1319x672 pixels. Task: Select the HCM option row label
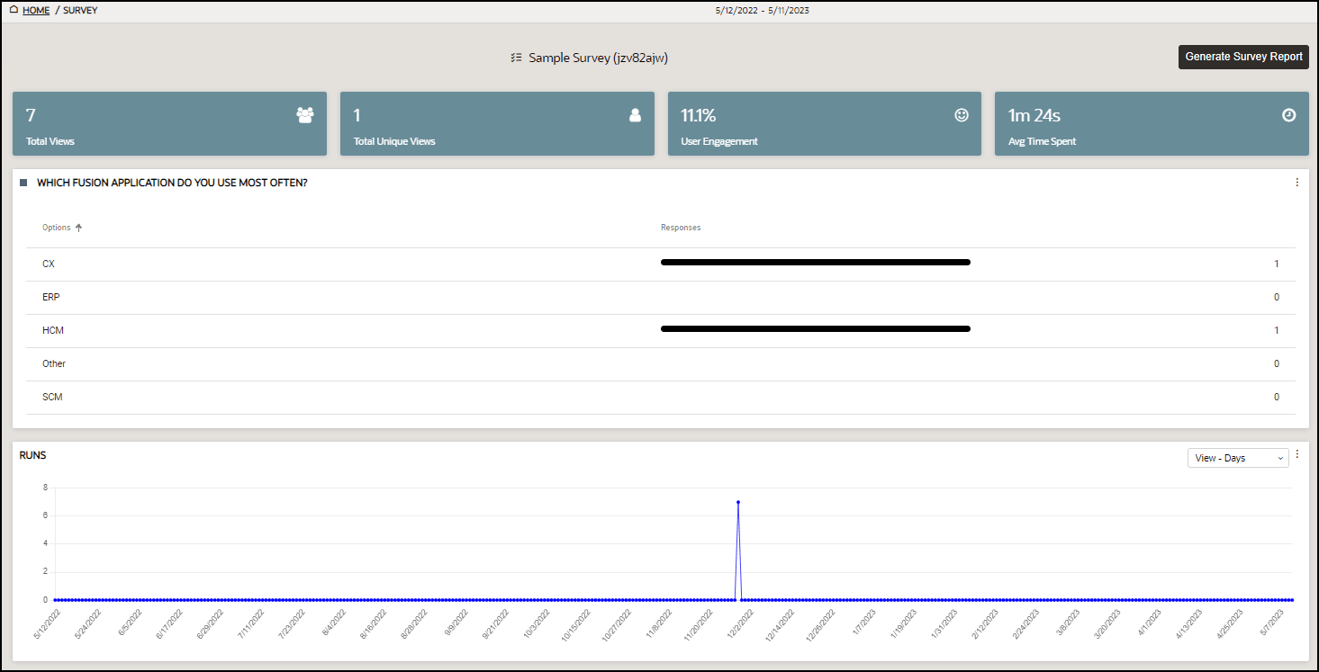coord(53,330)
